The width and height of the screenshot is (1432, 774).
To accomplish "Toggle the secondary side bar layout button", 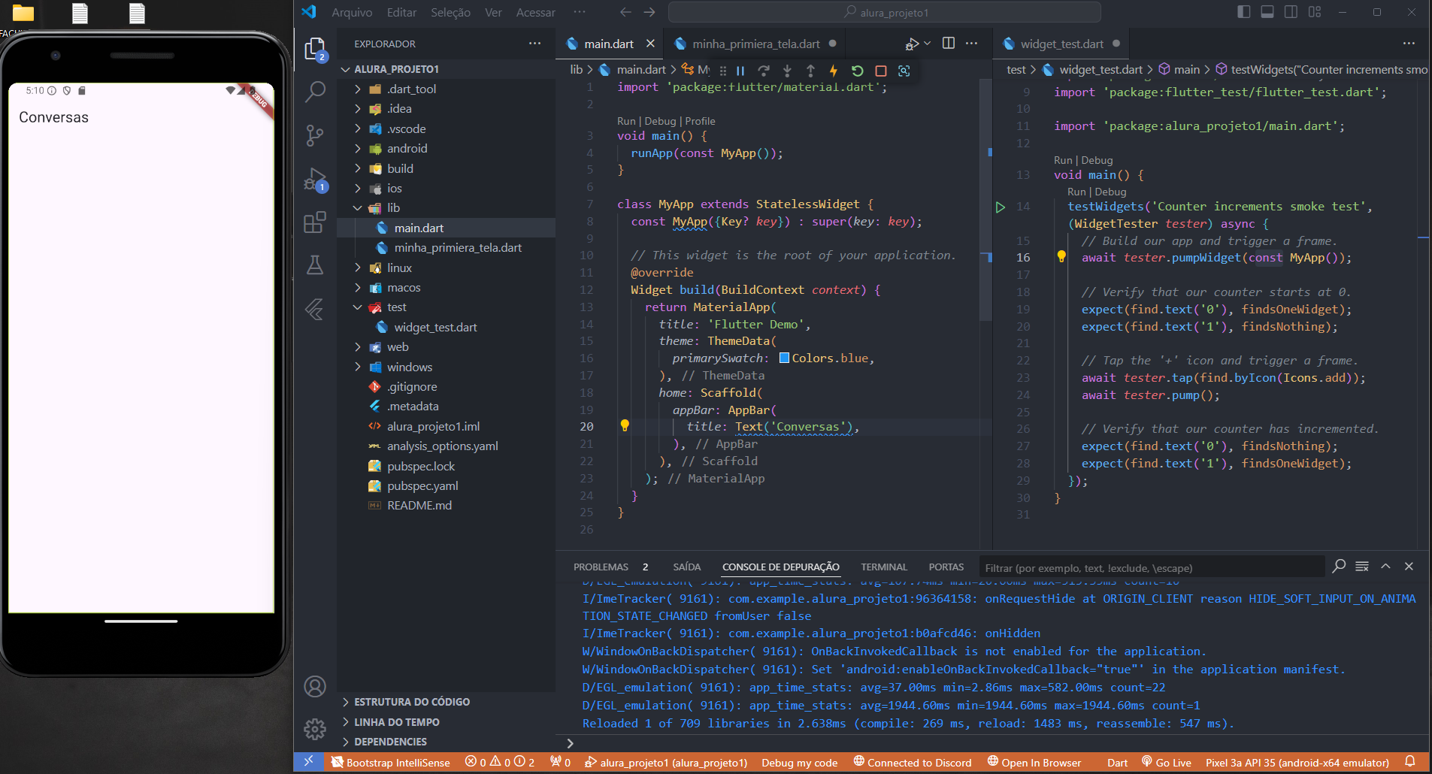I will pyautogui.click(x=1291, y=12).
